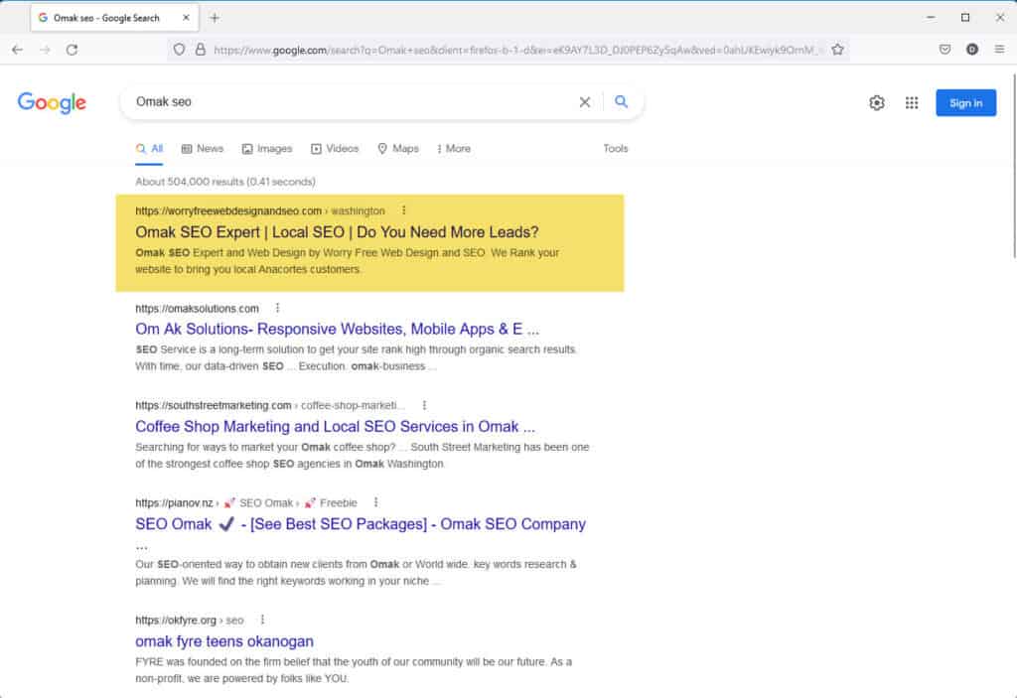Open tracking protection shield icon
This screenshot has width=1017, height=698.
[x=179, y=50]
